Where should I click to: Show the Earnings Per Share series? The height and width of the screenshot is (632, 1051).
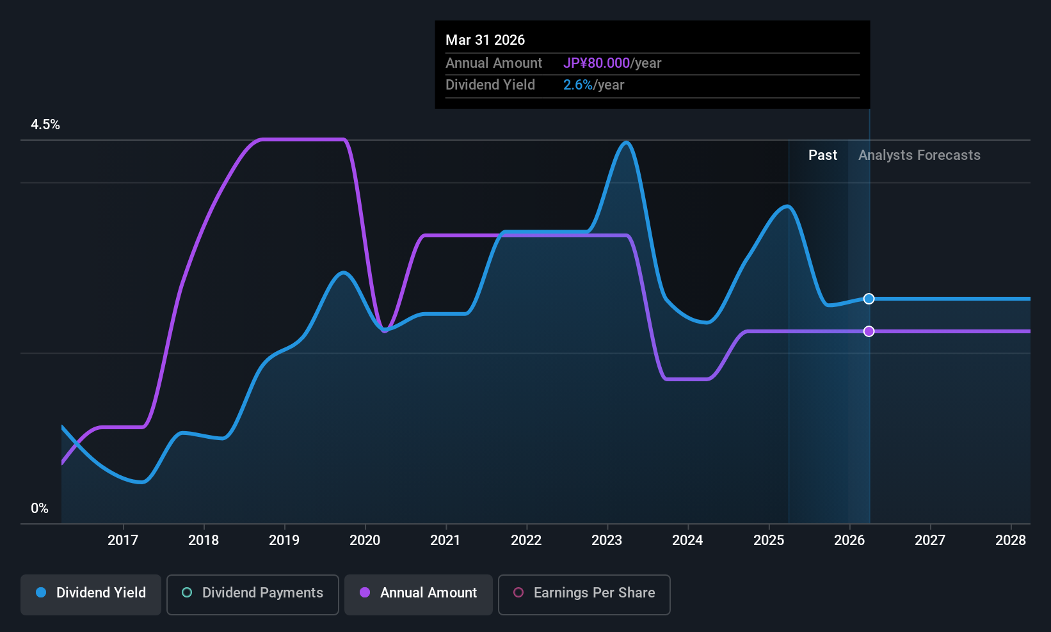584,594
